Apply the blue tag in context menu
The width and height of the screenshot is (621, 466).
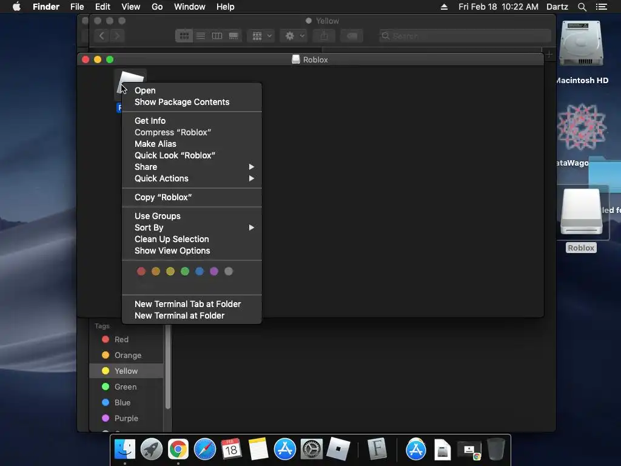coord(199,271)
